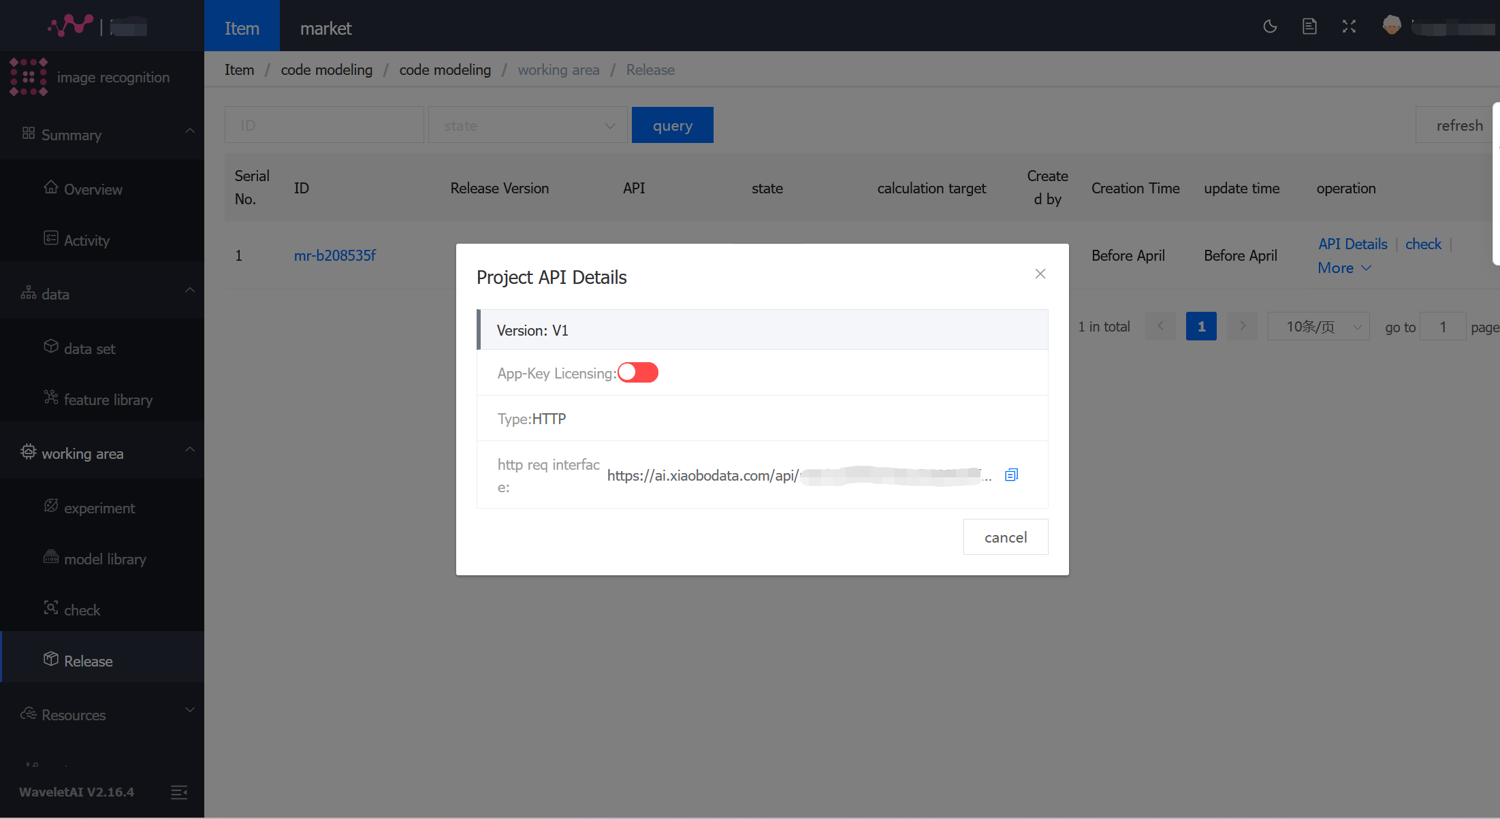Switch to the market tab
Image resolution: width=1500 pixels, height=819 pixels.
pyautogui.click(x=325, y=28)
